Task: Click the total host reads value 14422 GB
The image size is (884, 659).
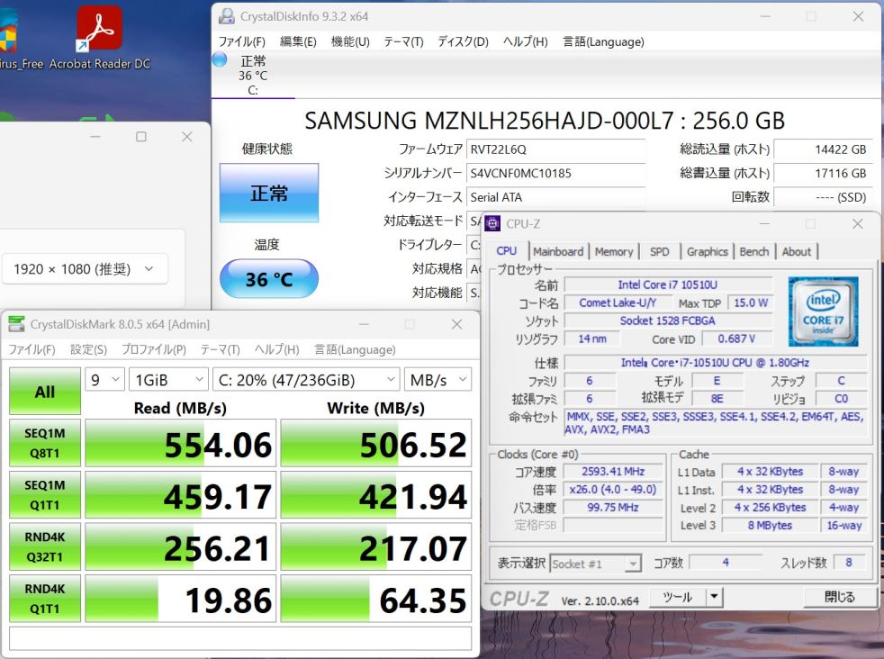Action: point(823,149)
